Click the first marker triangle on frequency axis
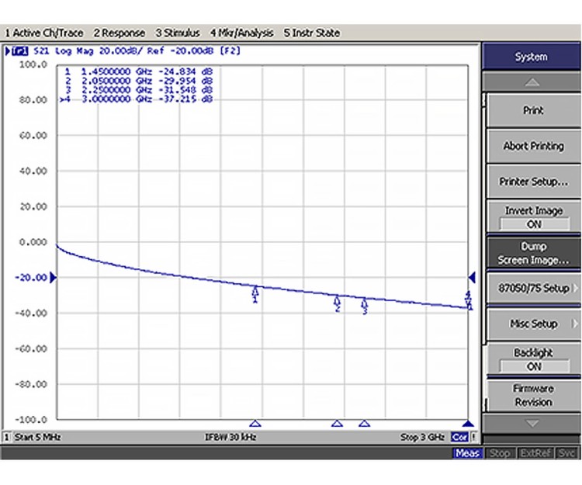582x485 pixels. coord(255,423)
